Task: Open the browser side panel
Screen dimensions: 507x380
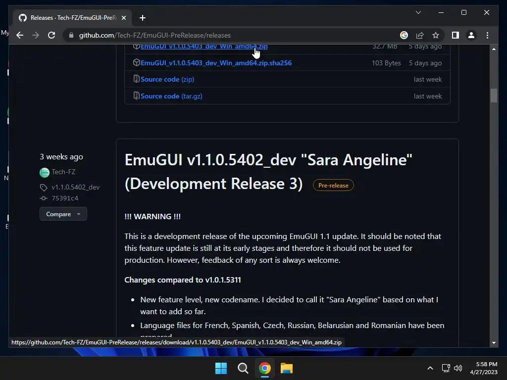Action: (x=456, y=35)
